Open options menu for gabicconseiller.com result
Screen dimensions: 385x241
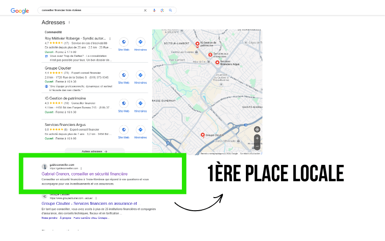click(x=81, y=168)
